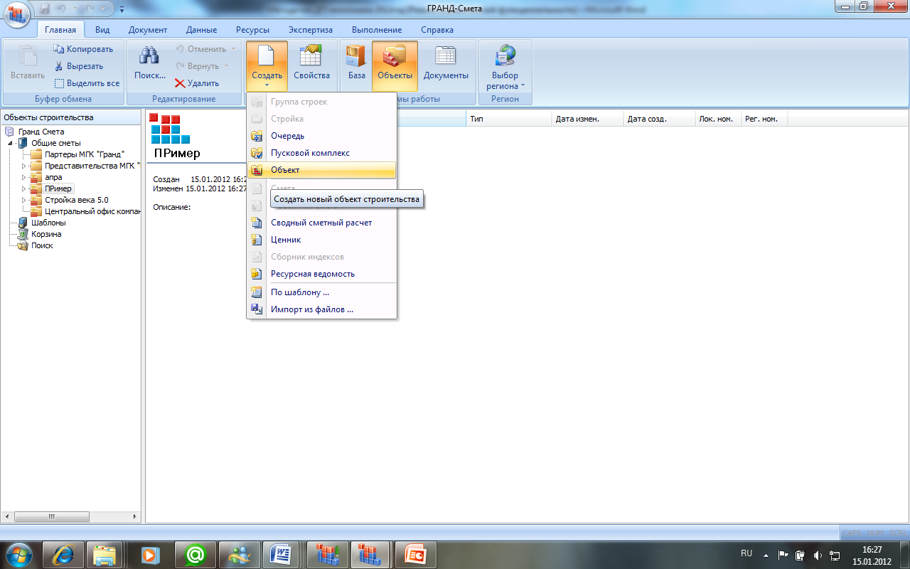
Task: Switch to the Вид ribbon tab
Action: (102, 30)
